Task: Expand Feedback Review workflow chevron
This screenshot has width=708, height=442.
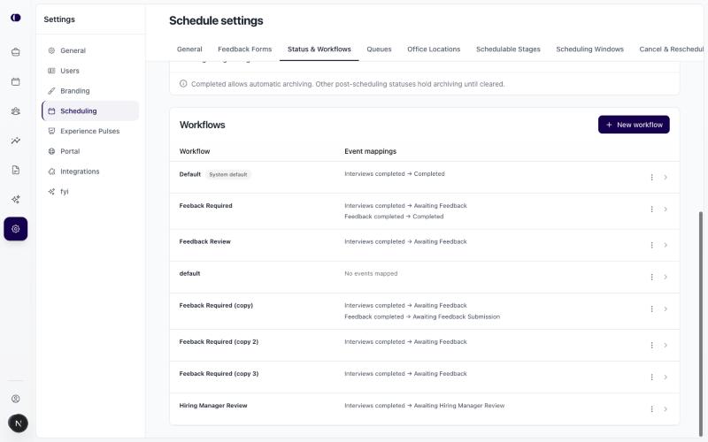Action: 666,245
